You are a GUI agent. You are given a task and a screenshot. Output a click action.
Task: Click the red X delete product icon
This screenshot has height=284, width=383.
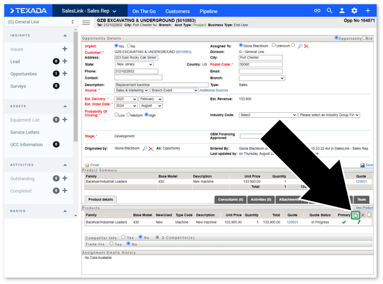point(362,215)
